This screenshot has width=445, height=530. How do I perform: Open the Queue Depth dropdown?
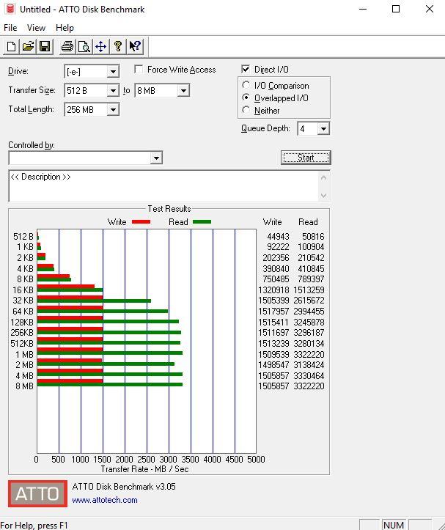323,129
